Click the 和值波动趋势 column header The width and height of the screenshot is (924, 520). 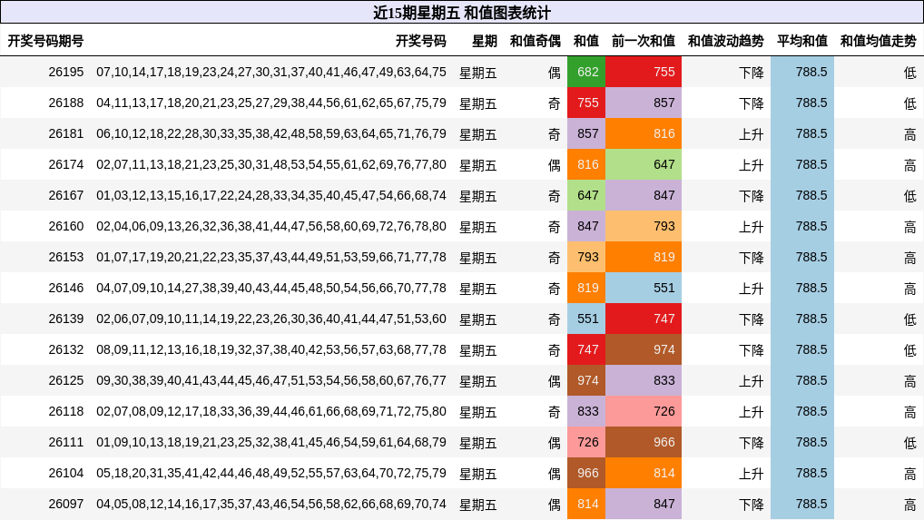click(x=725, y=41)
